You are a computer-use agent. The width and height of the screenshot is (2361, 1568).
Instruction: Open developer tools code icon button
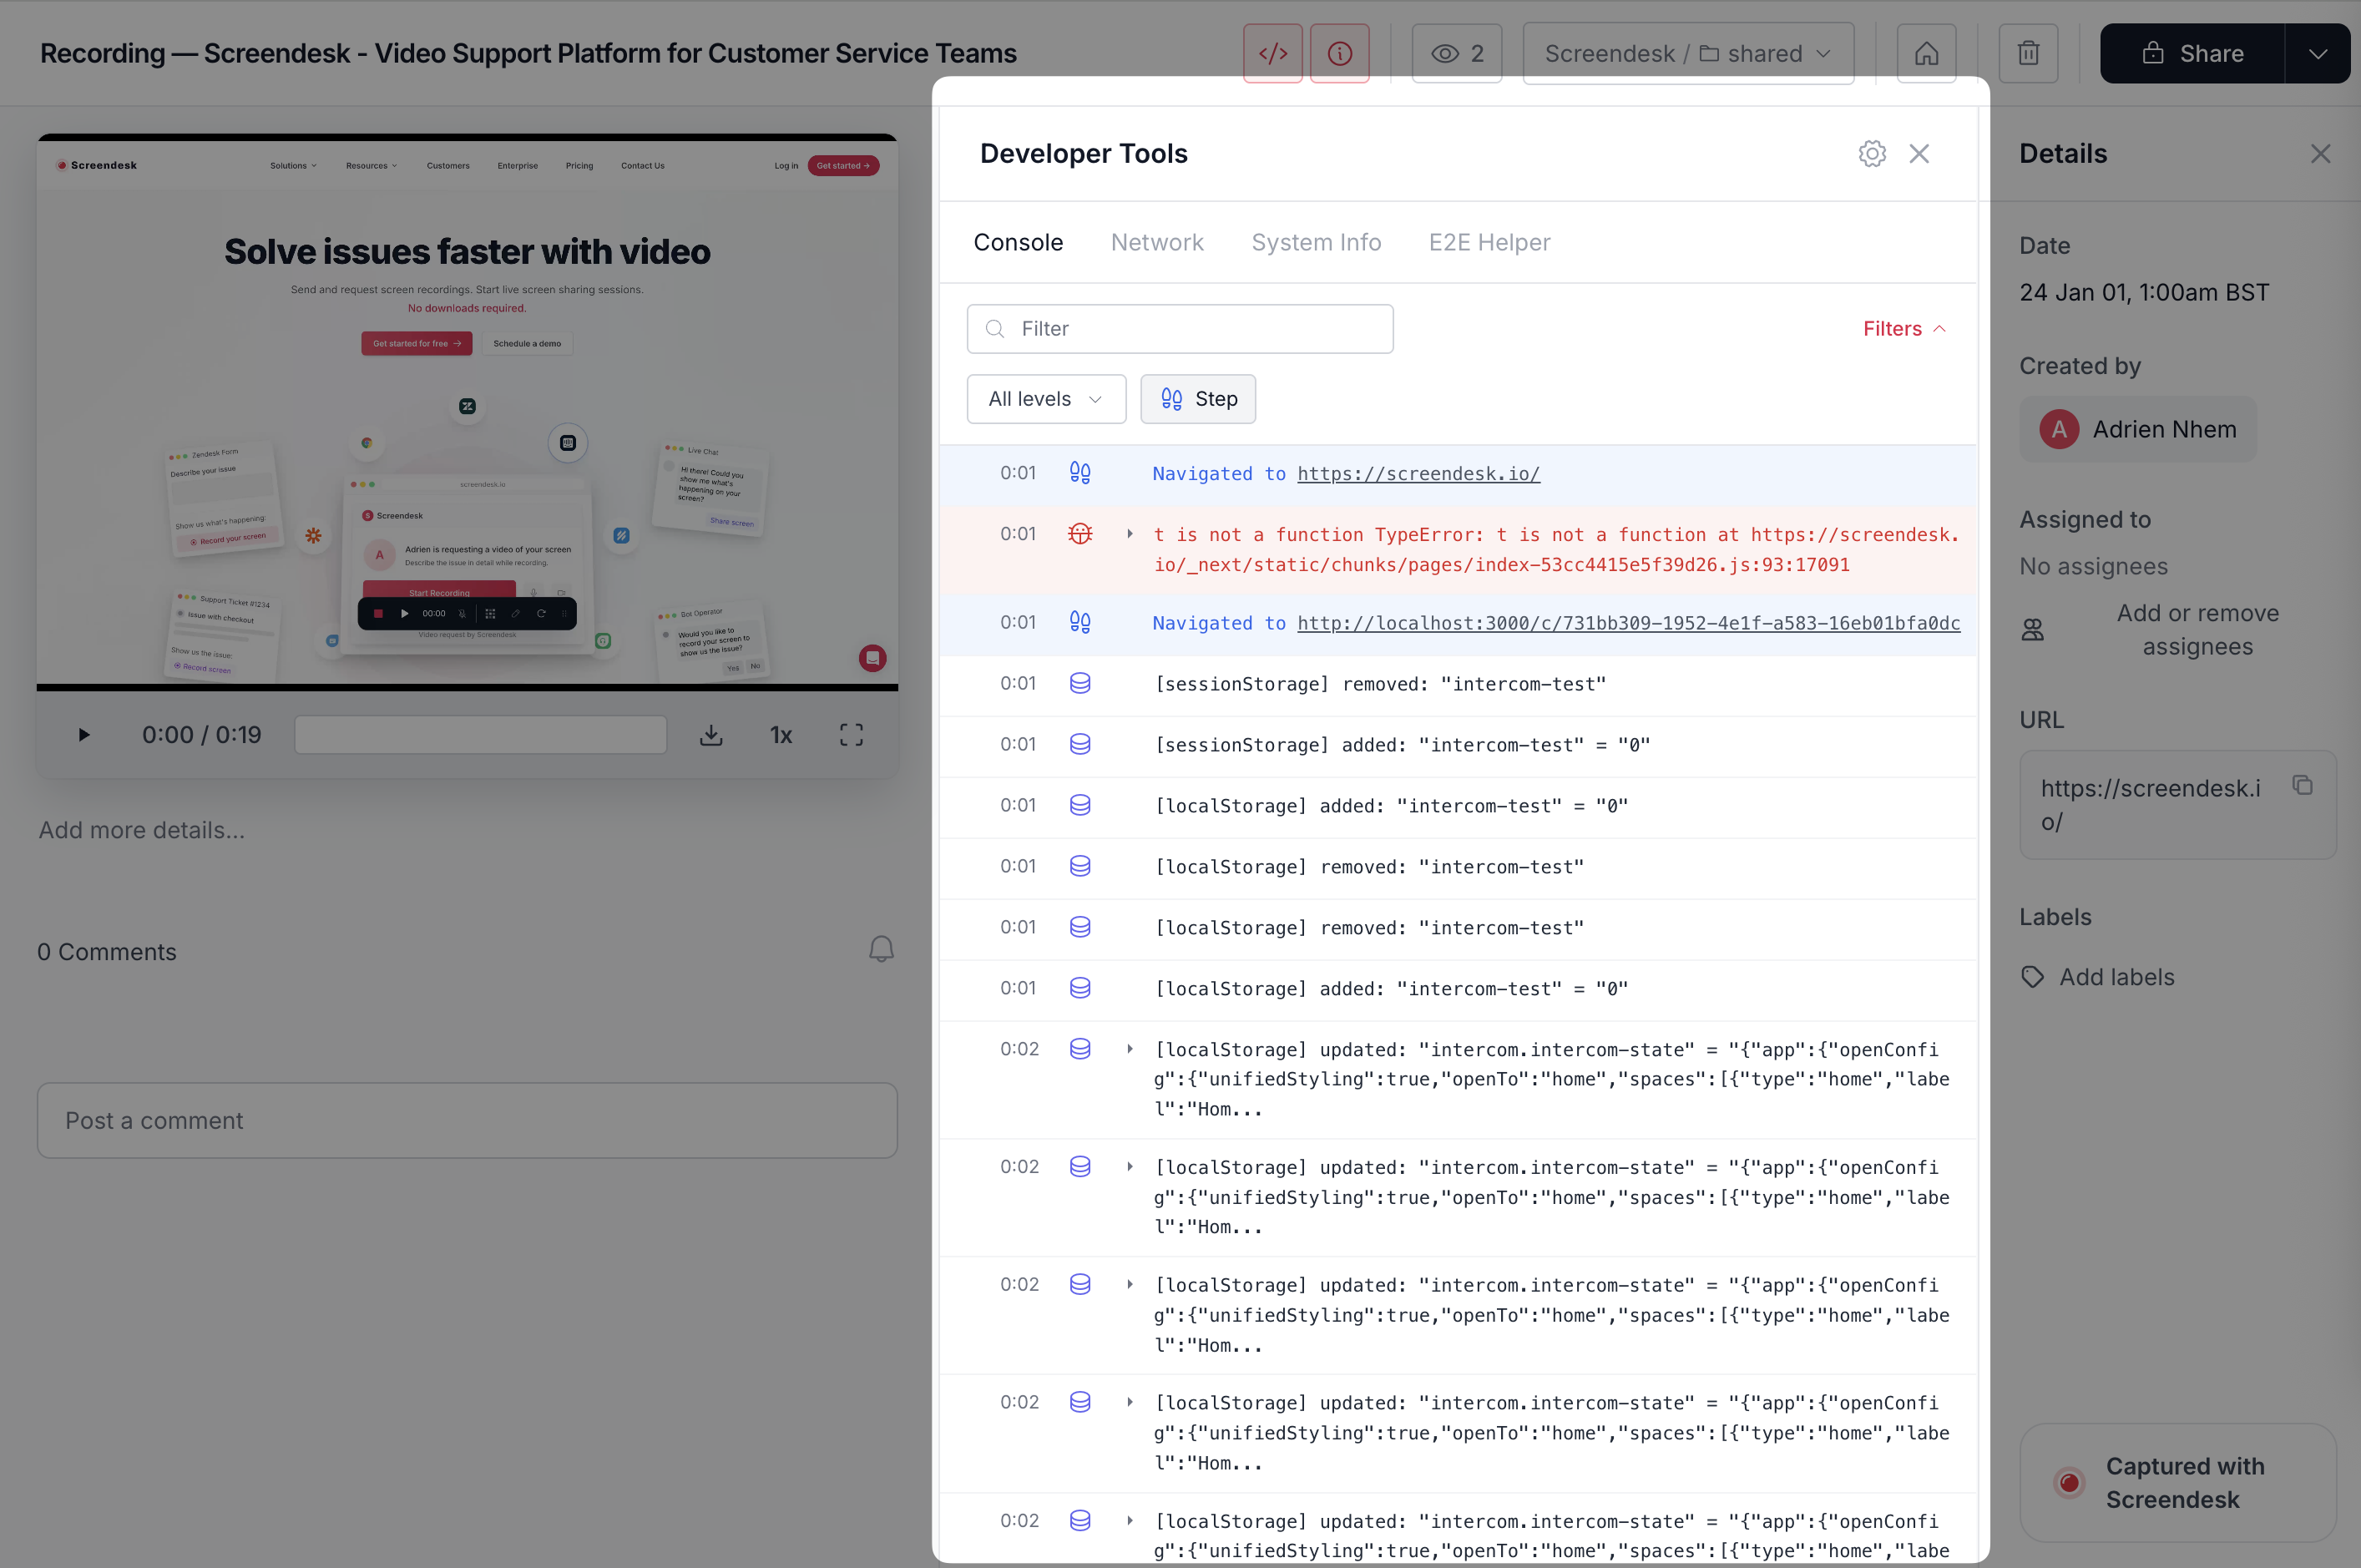1272,54
